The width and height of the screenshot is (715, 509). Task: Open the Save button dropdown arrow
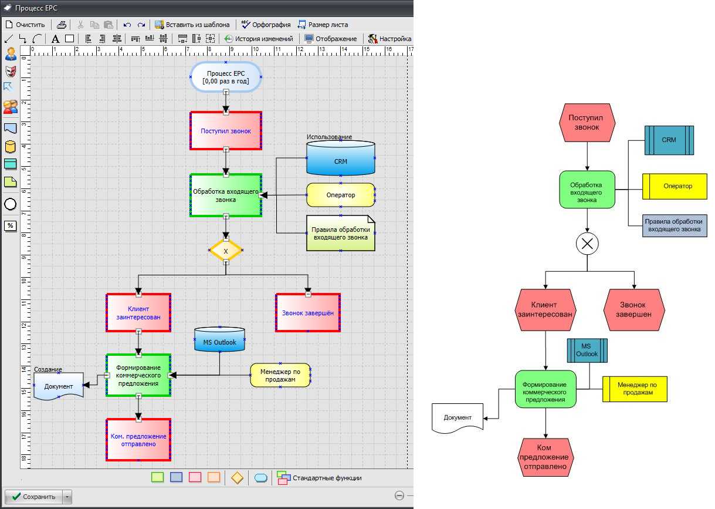point(67,497)
